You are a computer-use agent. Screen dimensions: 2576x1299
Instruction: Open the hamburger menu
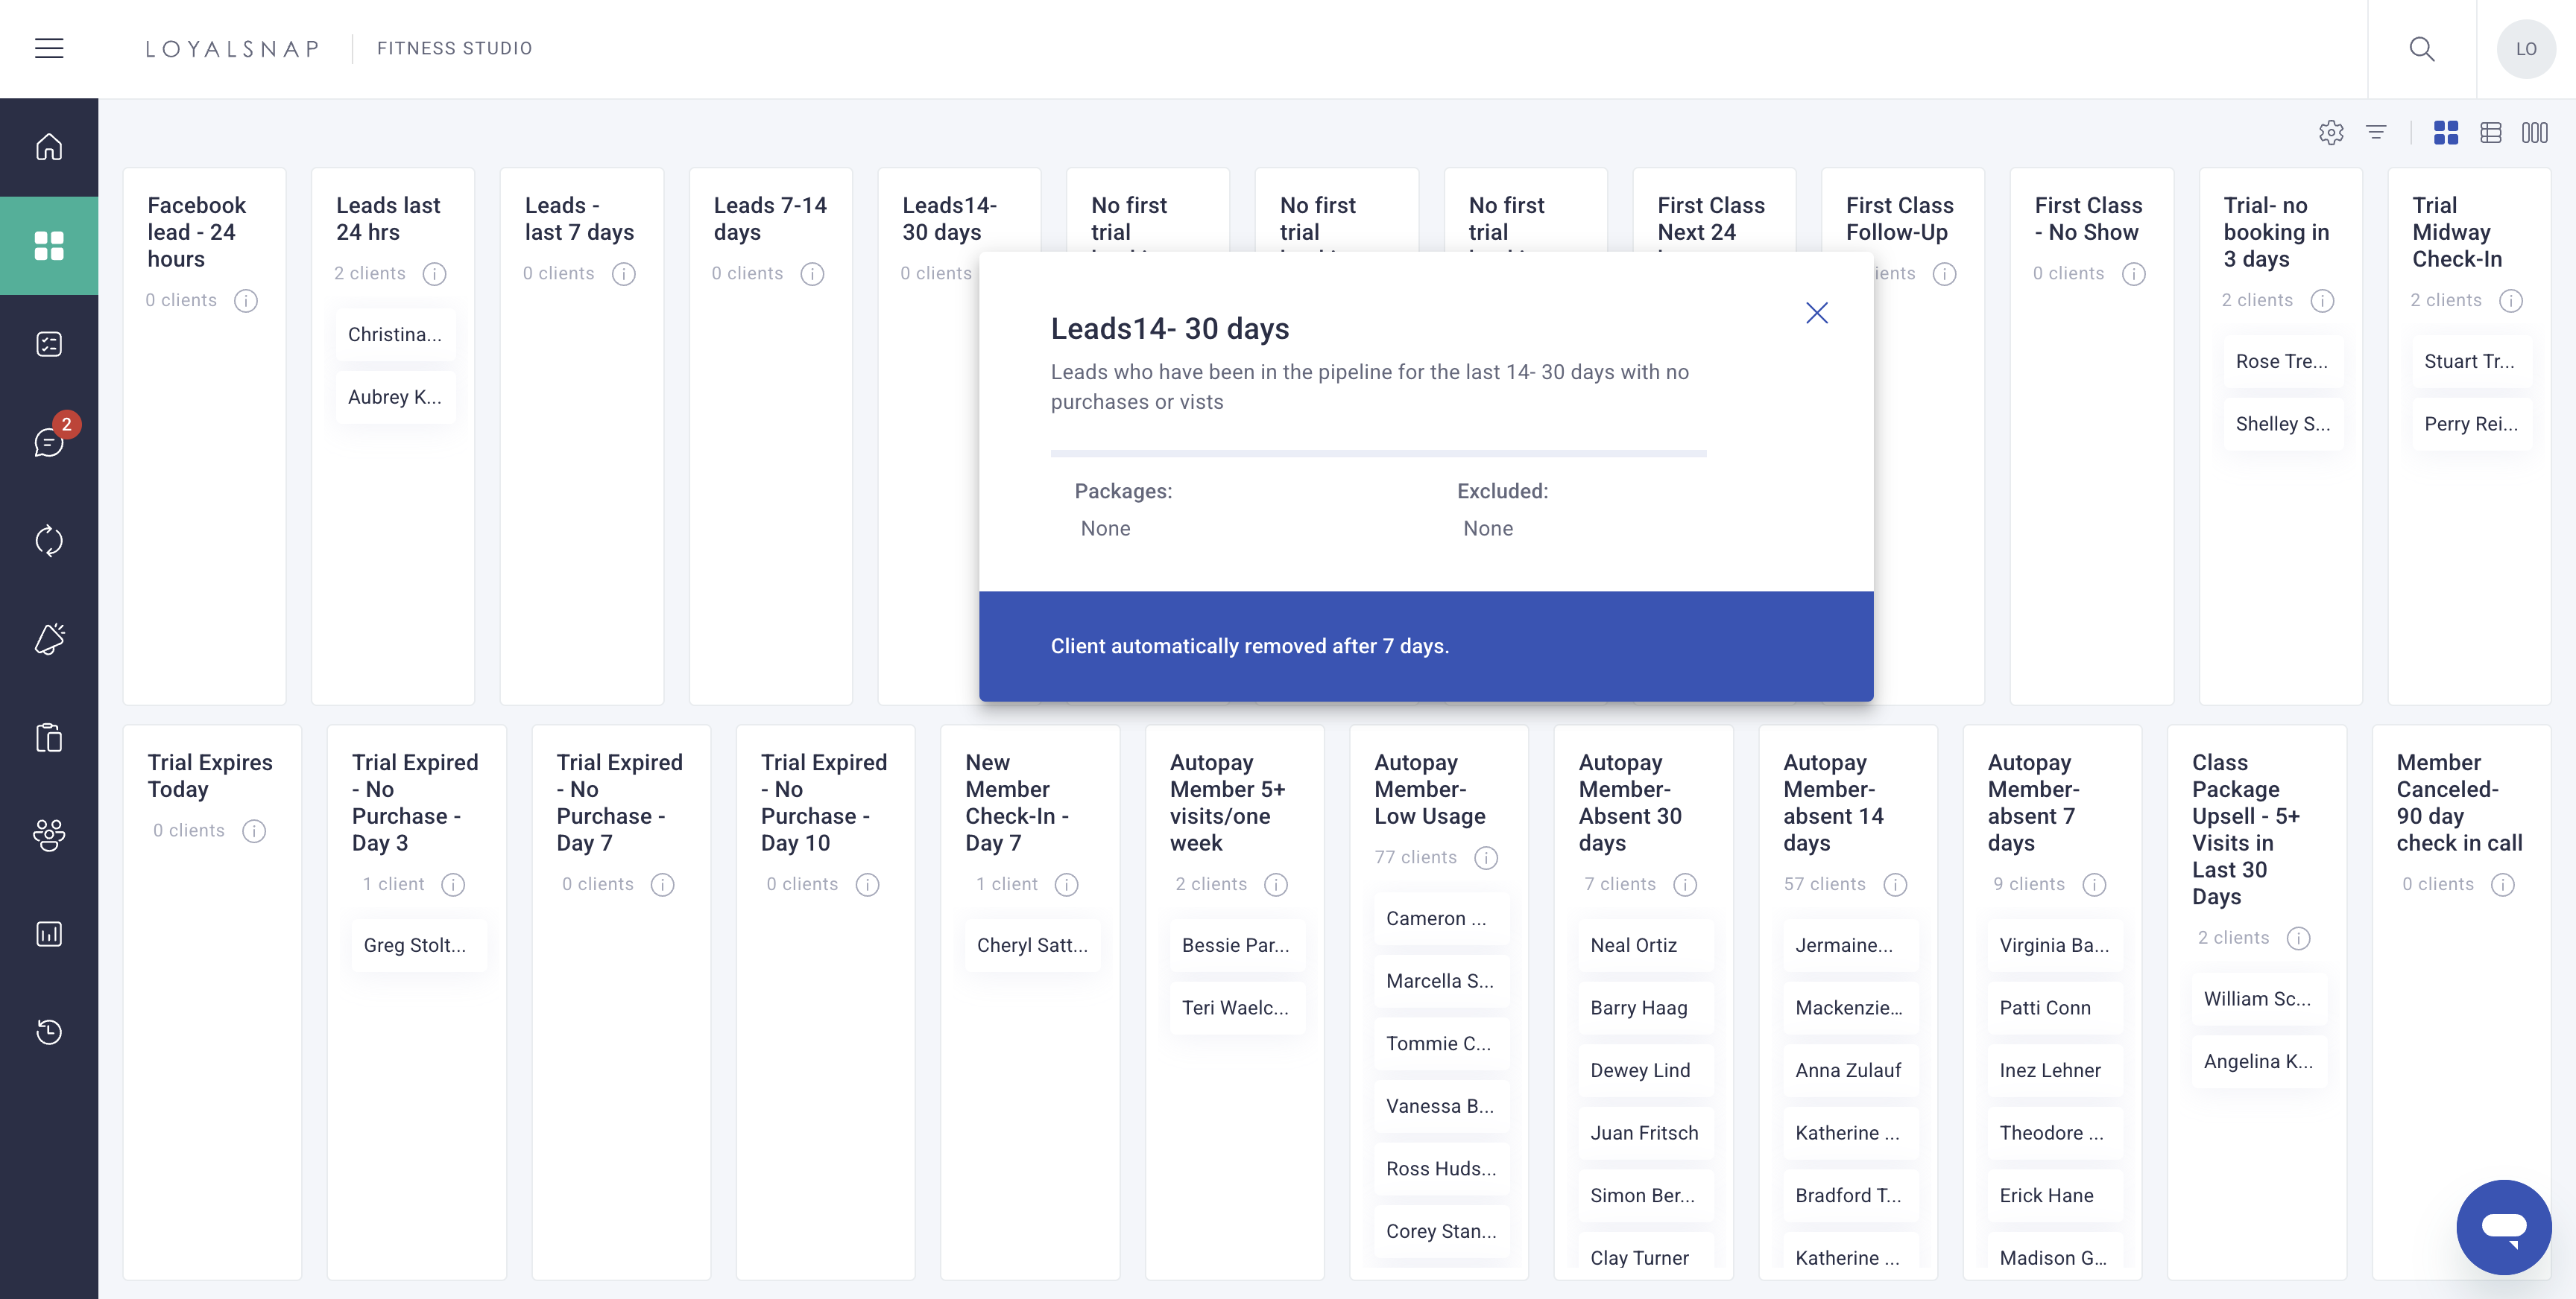pos(49,48)
